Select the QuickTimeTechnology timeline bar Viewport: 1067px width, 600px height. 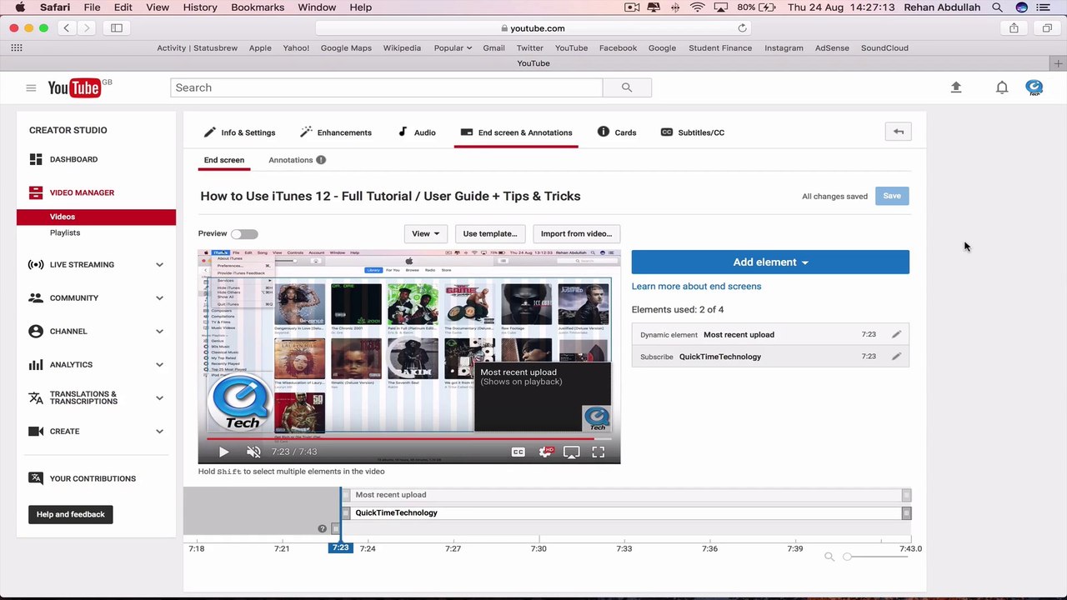tap(626, 513)
